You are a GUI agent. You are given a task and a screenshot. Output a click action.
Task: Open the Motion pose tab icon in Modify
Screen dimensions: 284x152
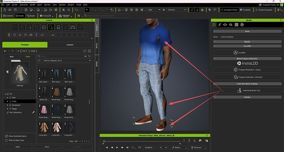[x=219, y=25]
